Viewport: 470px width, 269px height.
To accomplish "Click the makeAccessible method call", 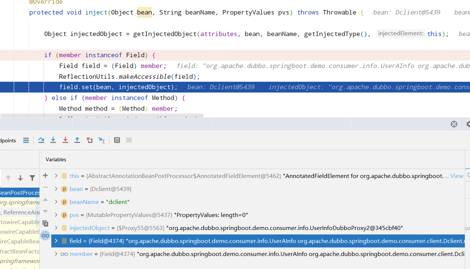I will [x=145, y=77].
